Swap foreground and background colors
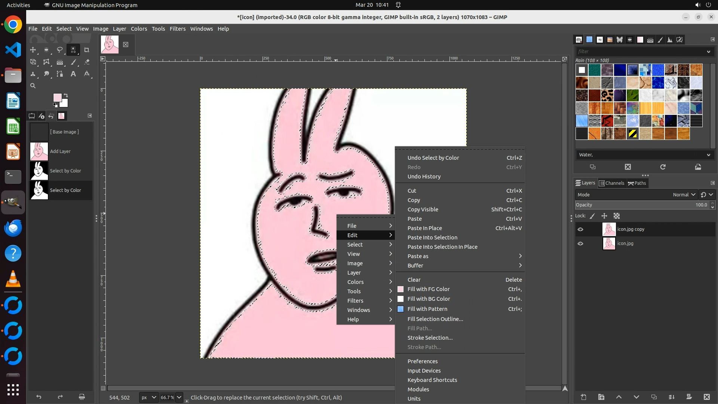This screenshot has height=404, width=718. (66, 95)
